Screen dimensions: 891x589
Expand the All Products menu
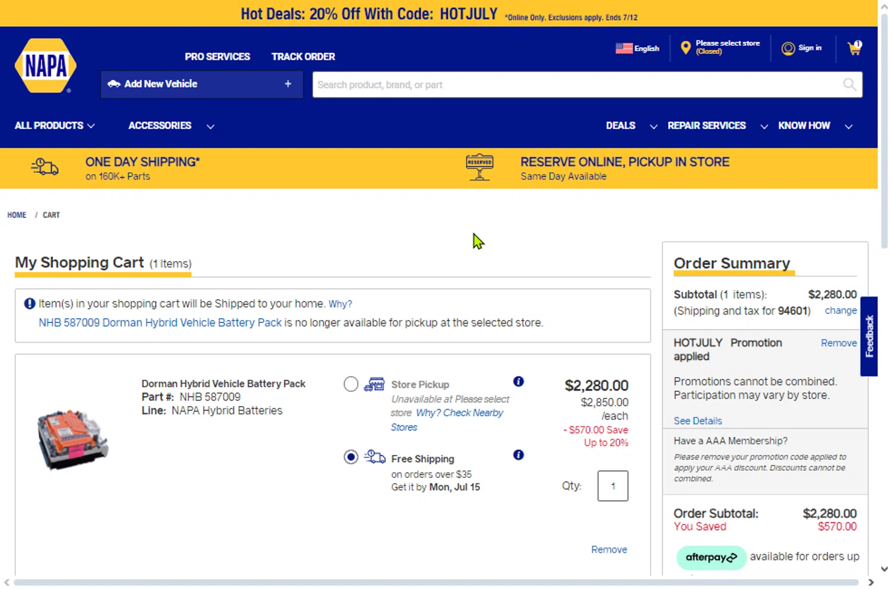[55, 126]
